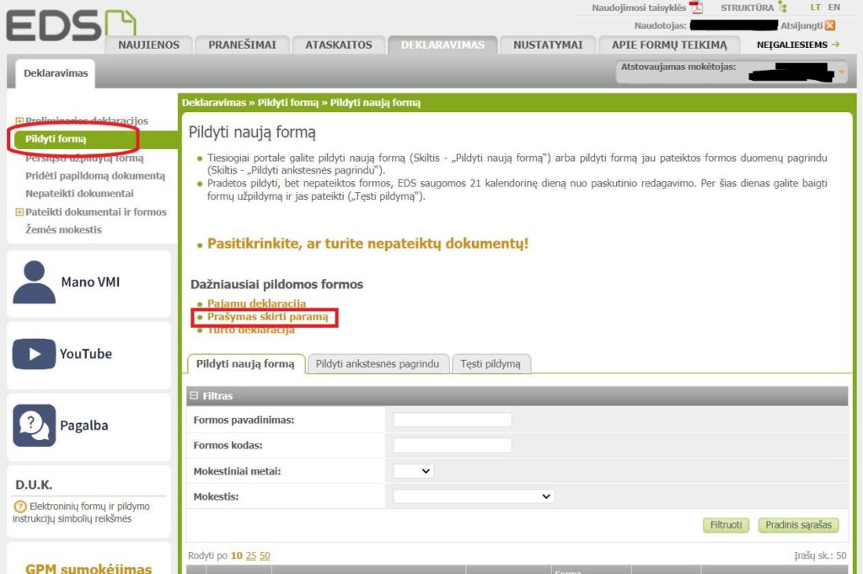
Task: Collapse the Filtras panel
Action: (194, 395)
